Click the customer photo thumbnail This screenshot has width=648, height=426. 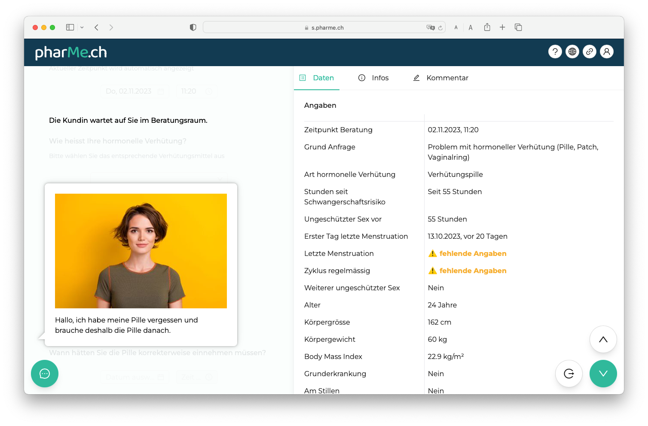[141, 251]
